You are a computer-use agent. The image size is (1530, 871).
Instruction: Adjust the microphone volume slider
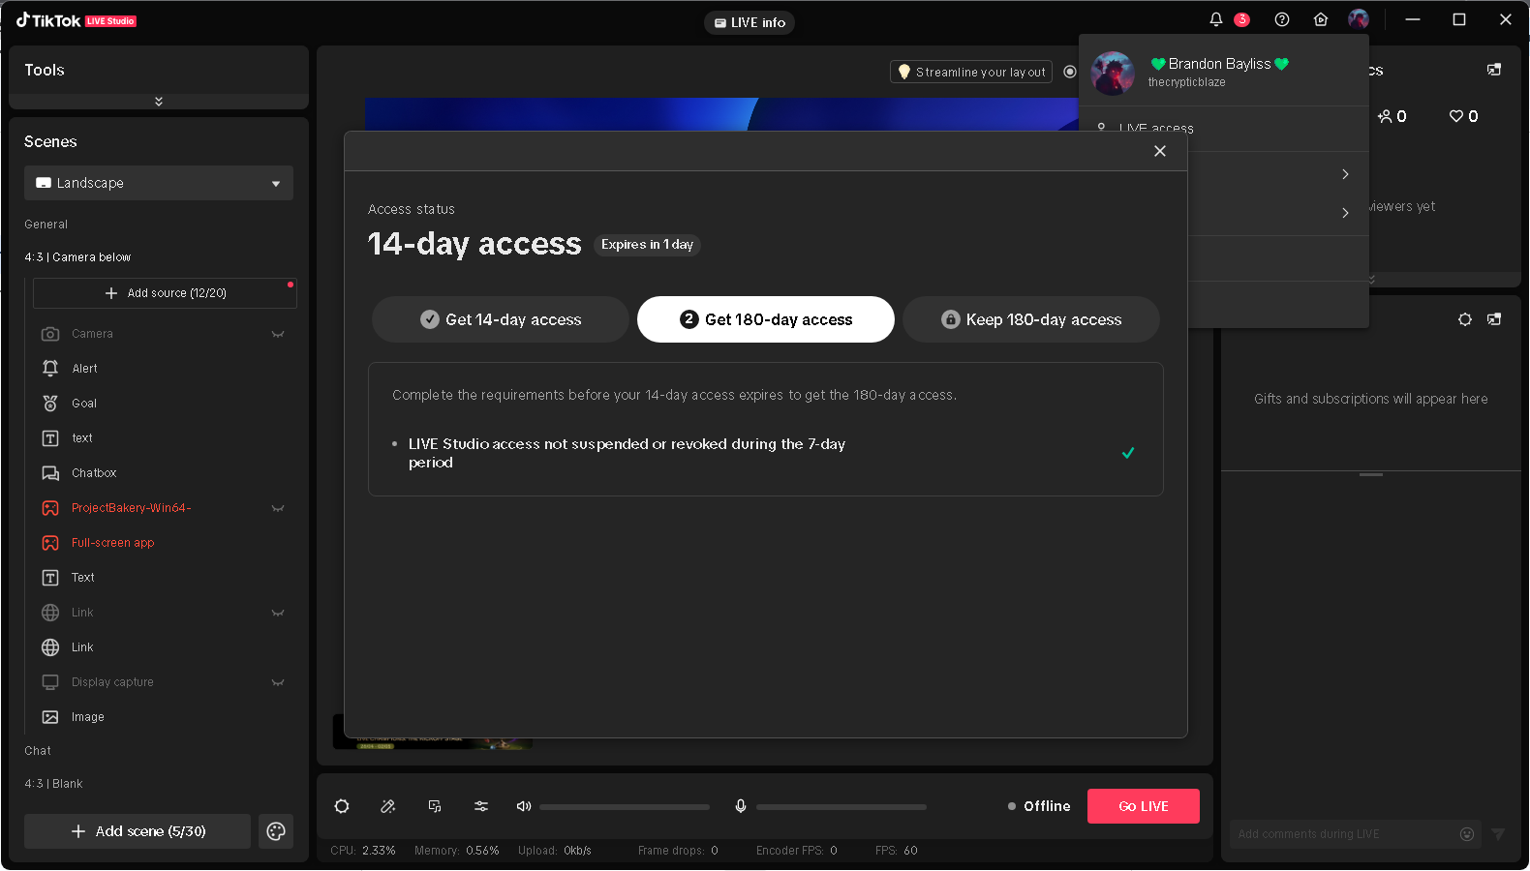(x=841, y=806)
